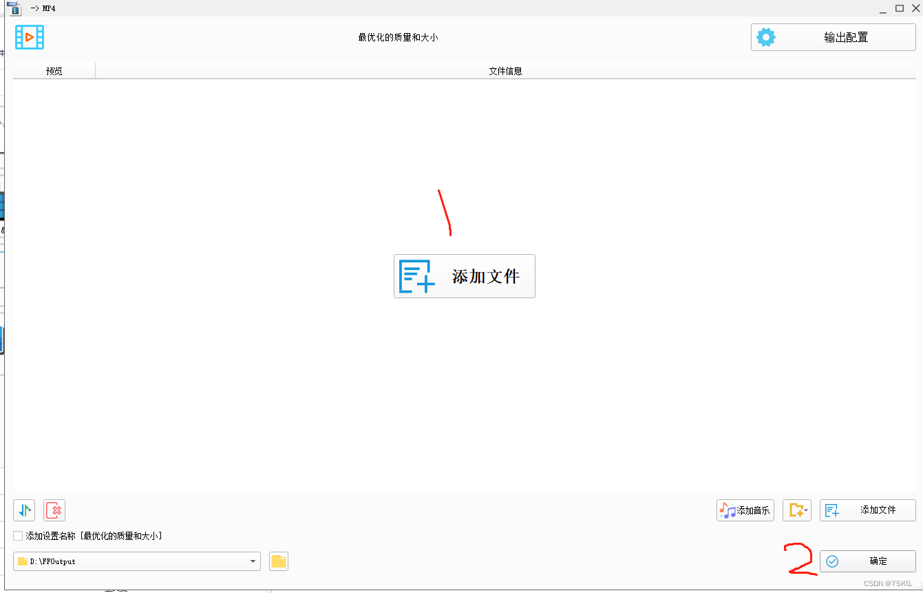923x593 pixels.
Task: Close the MP4 window
Action: pos(915,8)
